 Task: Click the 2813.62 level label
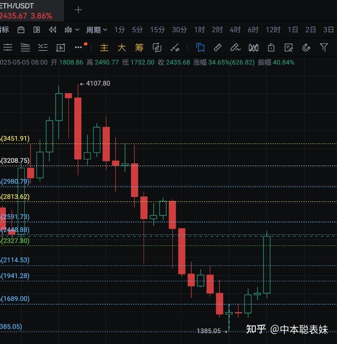(15, 197)
